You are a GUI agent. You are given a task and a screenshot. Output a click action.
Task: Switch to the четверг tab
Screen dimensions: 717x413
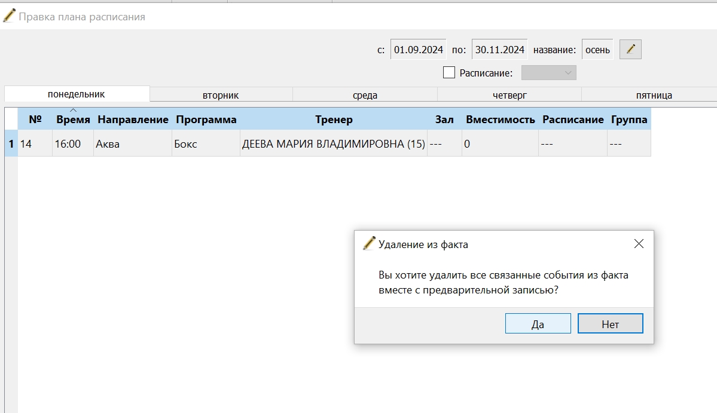tap(509, 95)
